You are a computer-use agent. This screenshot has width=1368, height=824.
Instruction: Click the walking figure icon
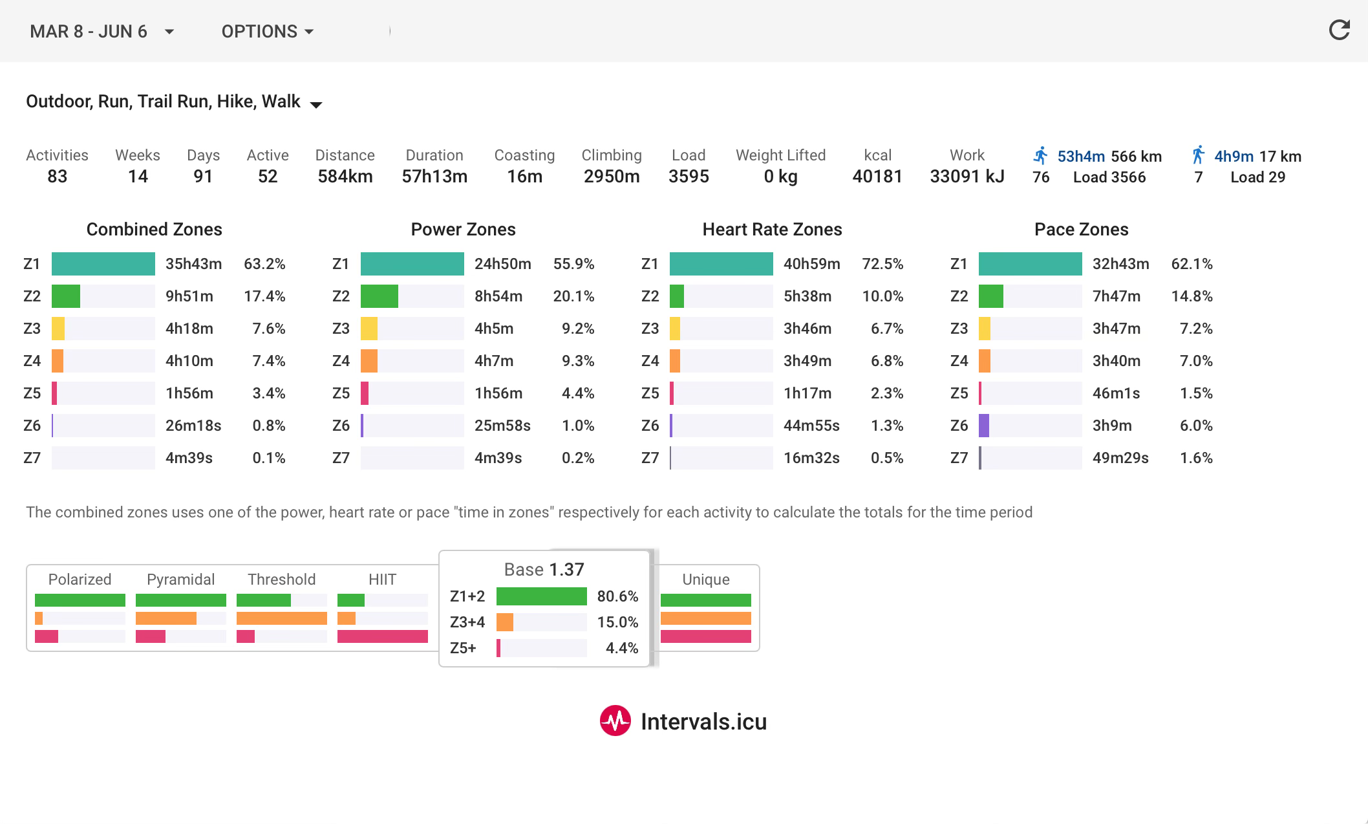pyautogui.click(x=1198, y=155)
